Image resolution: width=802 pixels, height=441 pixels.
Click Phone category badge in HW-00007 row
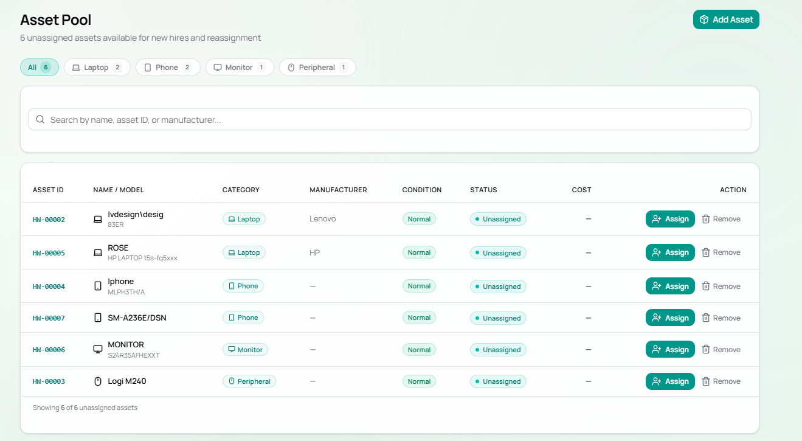point(243,318)
